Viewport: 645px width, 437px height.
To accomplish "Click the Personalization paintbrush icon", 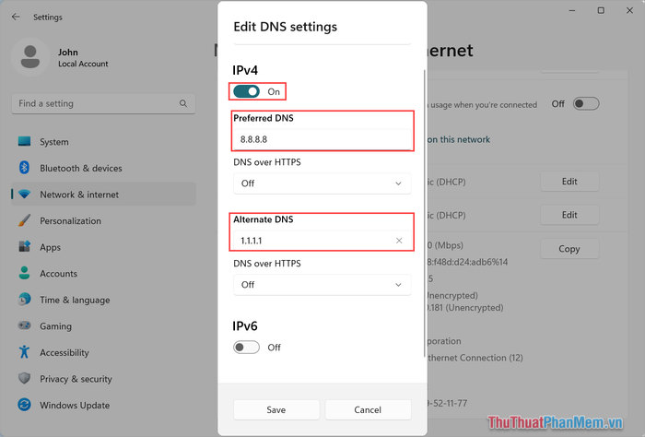I will coord(24,220).
